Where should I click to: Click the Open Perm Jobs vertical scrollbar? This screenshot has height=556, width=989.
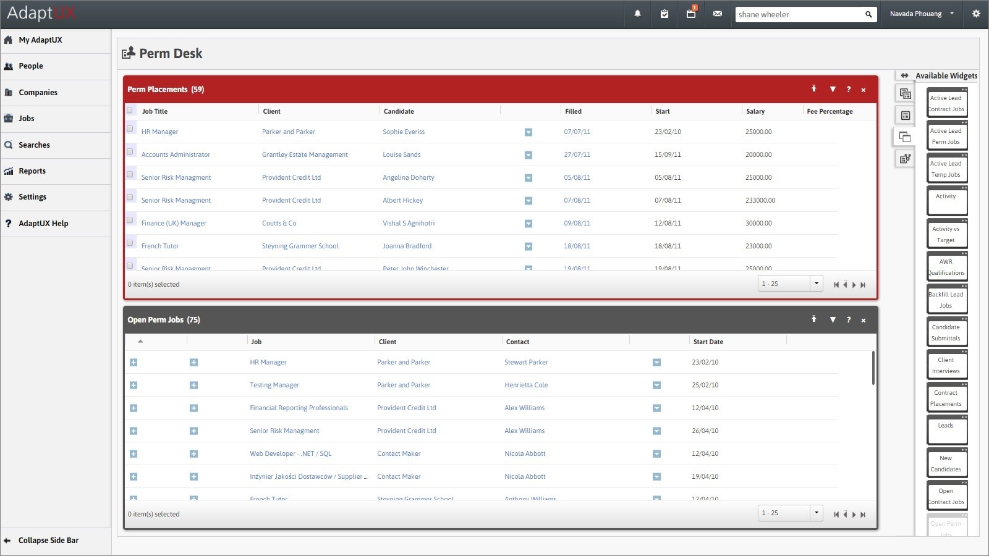pyautogui.click(x=873, y=368)
